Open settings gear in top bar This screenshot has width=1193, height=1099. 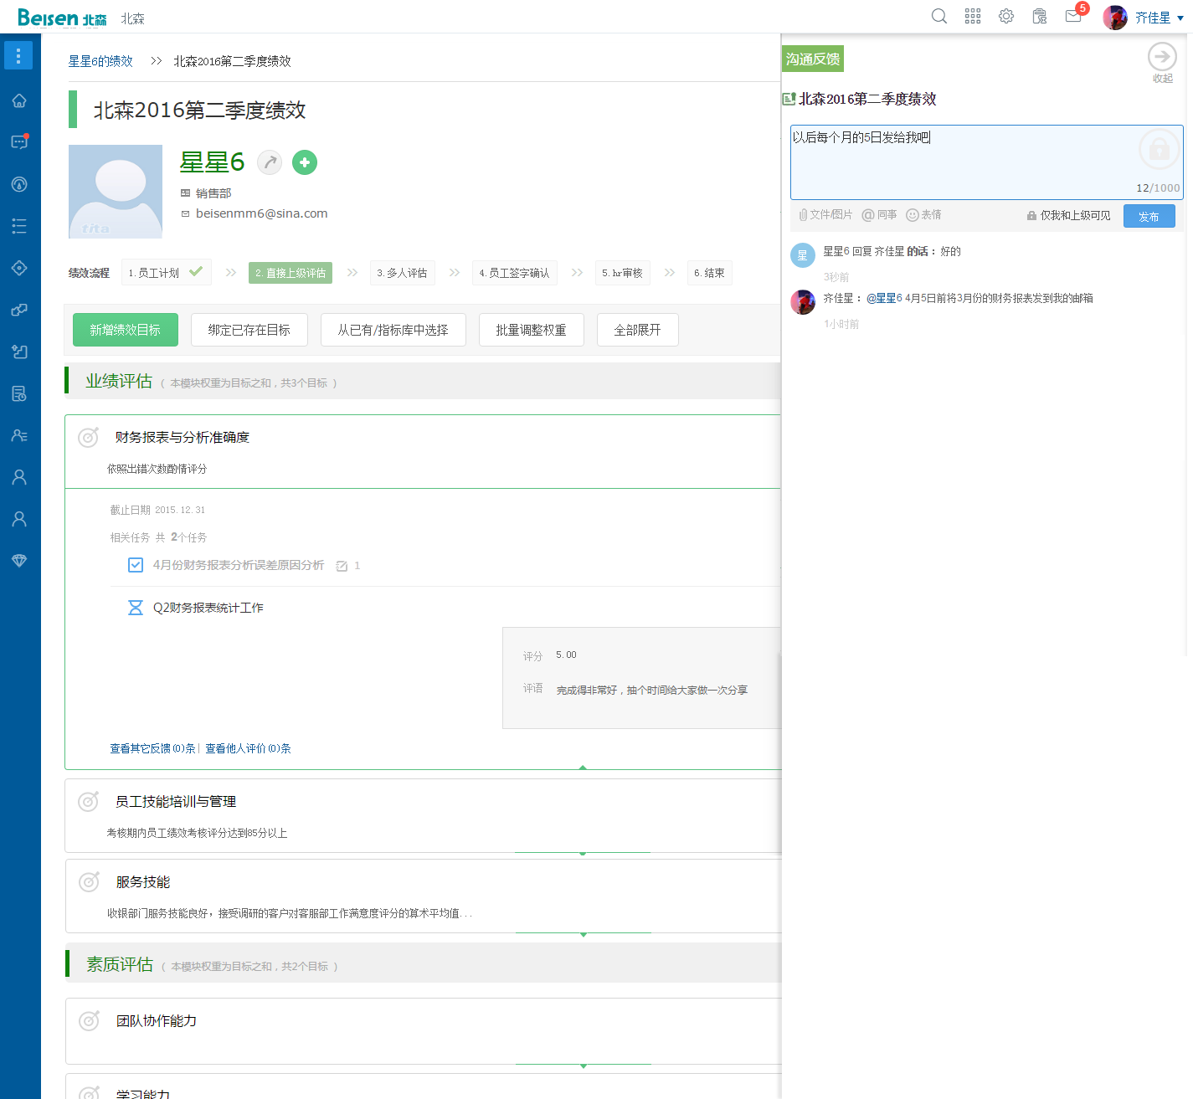tap(1006, 17)
